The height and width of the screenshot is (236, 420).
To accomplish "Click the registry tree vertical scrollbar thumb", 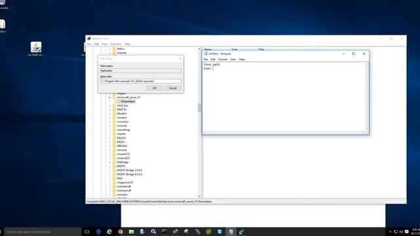I will [199, 108].
